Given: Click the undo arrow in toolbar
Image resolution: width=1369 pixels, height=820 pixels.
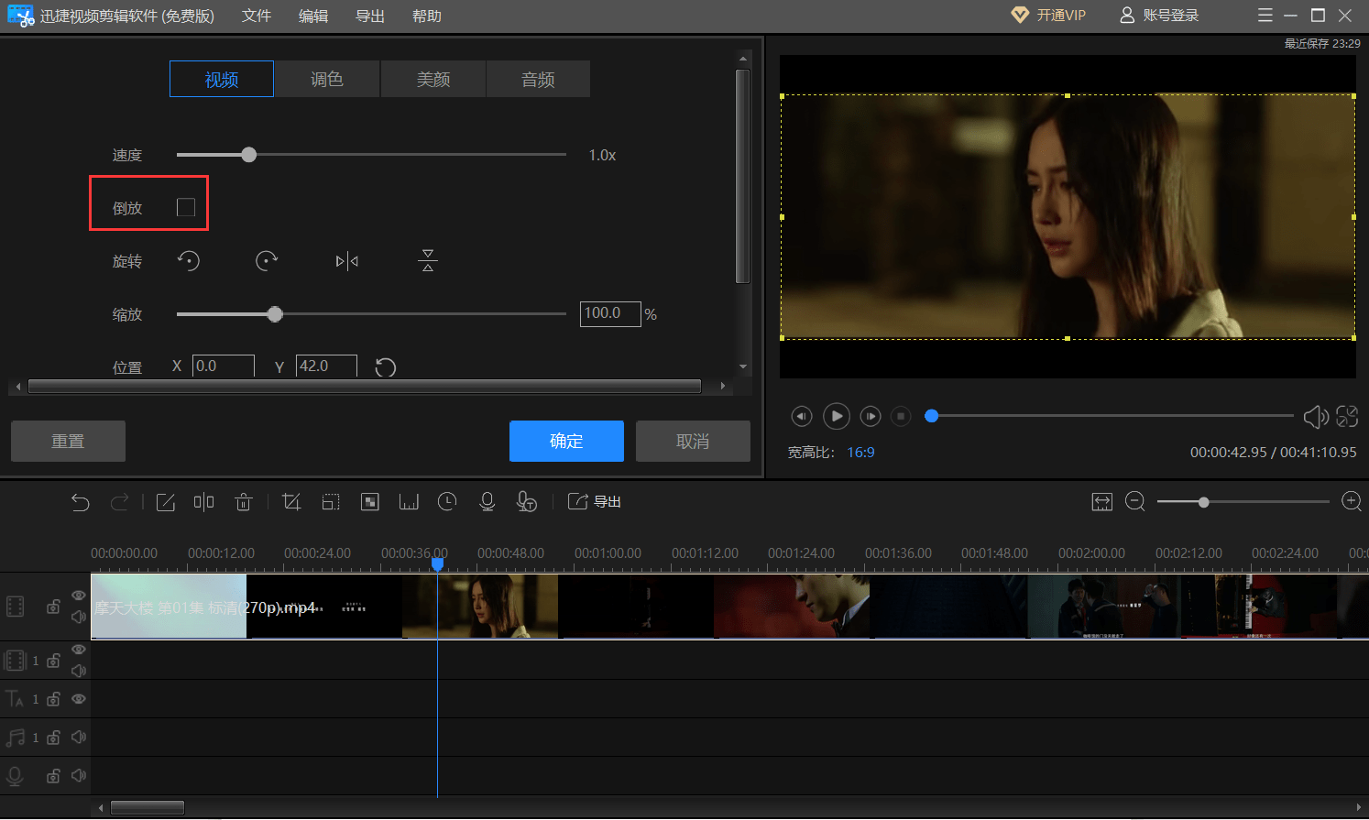Looking at the screenshot, I should [x=81, y=501].
